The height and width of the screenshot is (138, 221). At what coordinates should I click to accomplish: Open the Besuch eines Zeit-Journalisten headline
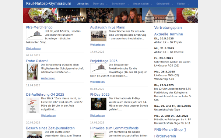(x=50, y=128)
